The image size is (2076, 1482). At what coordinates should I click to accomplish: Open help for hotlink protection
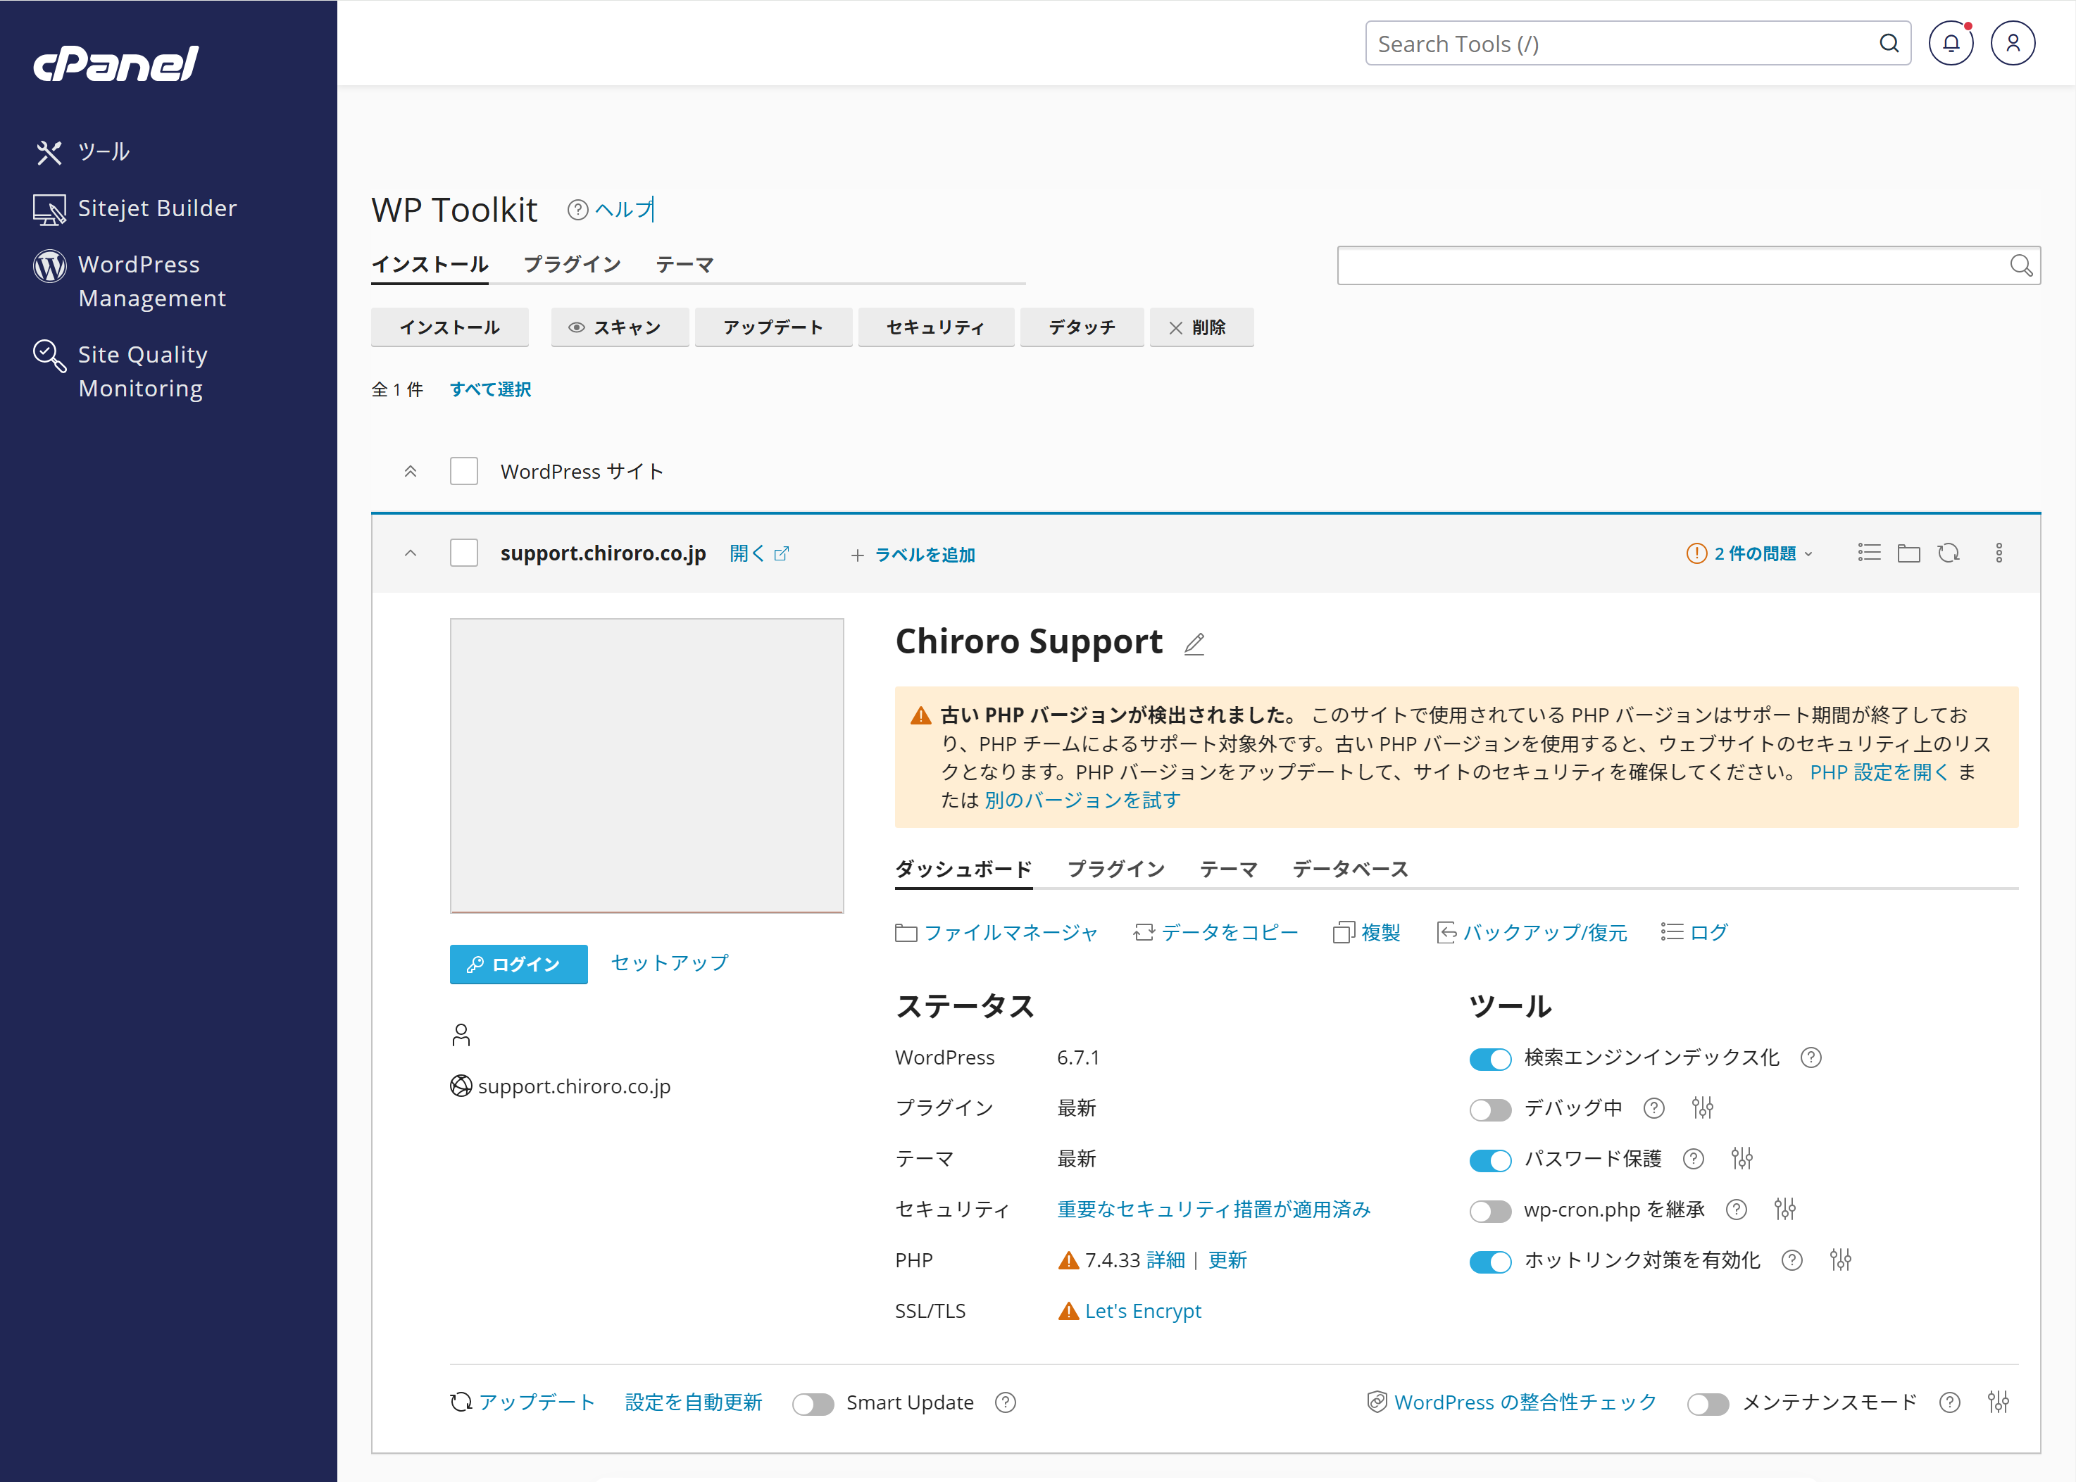pyautogui.click(x=1792, y=1260)
